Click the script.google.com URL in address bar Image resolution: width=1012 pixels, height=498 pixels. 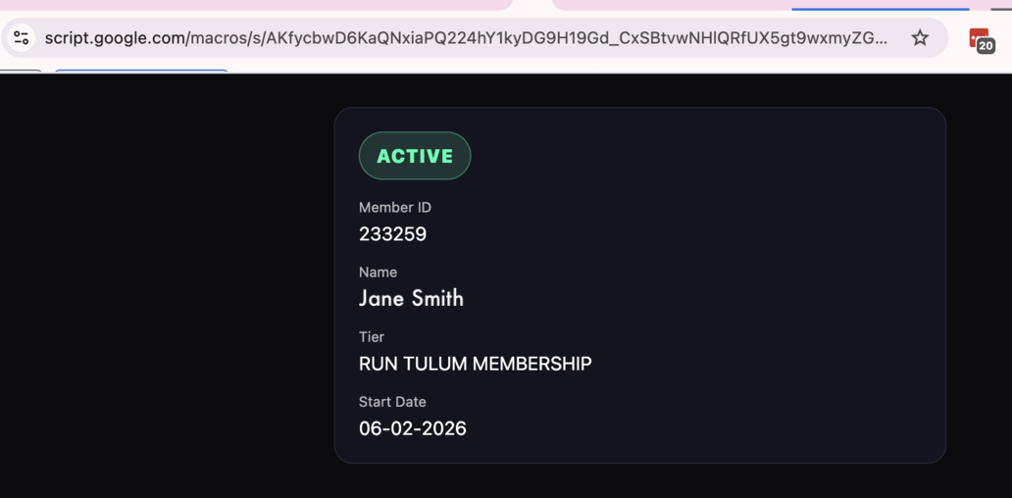click(466, 38)
